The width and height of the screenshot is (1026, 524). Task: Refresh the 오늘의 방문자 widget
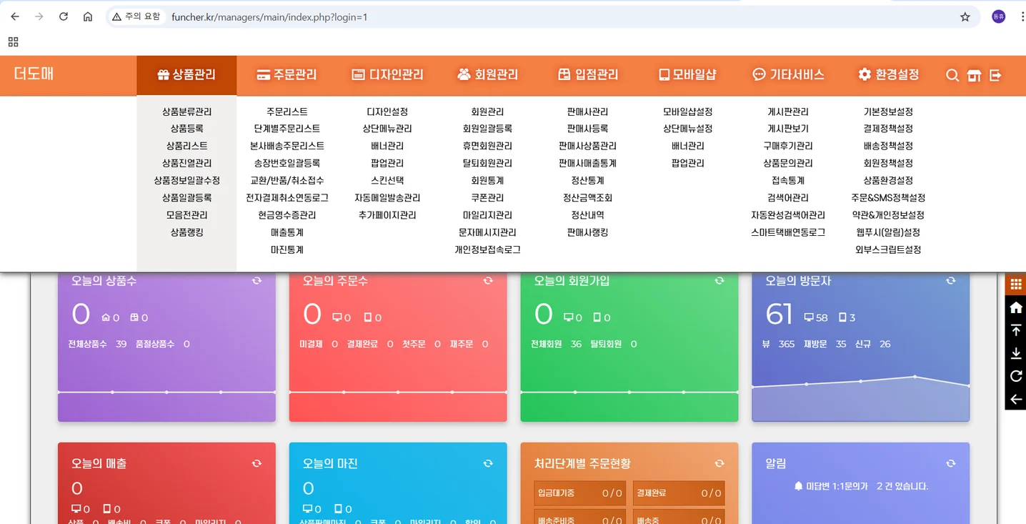pyautogui.click(x=951, y=280)
